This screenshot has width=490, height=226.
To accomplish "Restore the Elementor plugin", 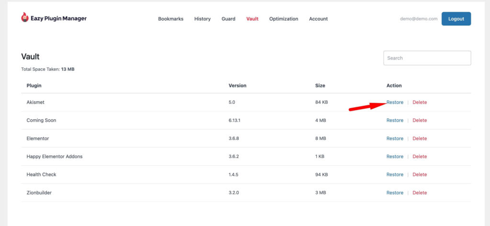I will [395, 138].
